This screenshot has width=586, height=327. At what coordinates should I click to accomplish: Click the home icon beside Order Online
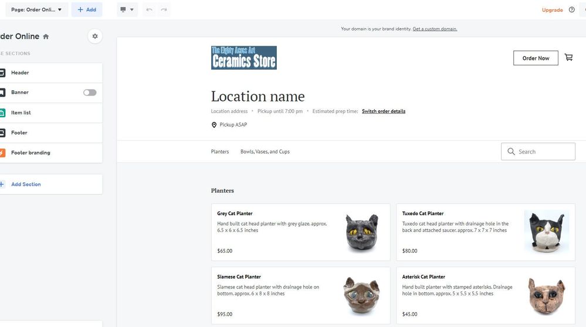[x=46, y=37]
